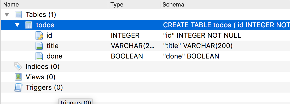Image resolution: width=290 pixels, height=104 pixels.
Task: Click the Tables group table icon
Action: click(18, 15)
